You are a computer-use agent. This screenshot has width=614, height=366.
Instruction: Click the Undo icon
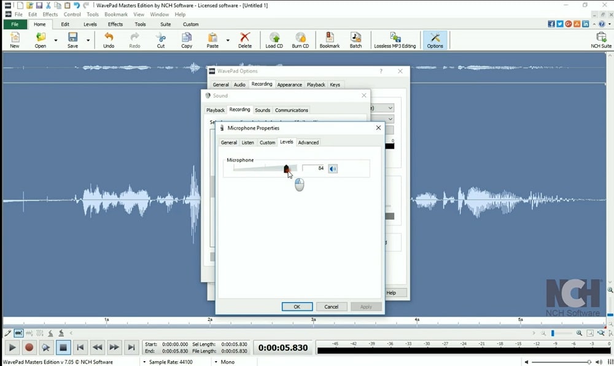(109, 40)
